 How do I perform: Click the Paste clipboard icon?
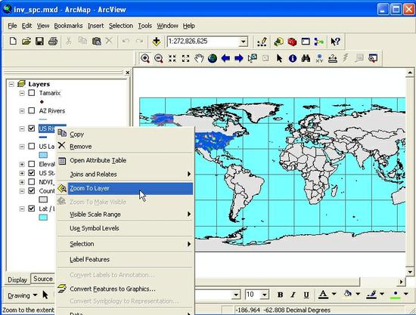tap(97, 42)
